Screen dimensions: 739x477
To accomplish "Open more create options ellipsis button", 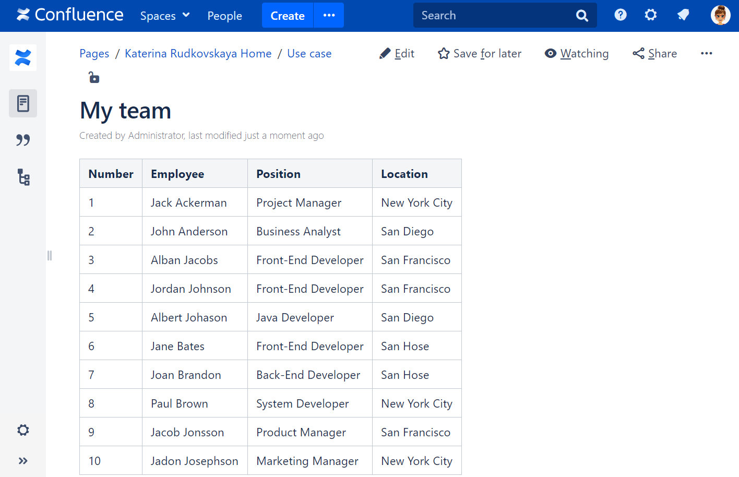I will pos(329,15).
